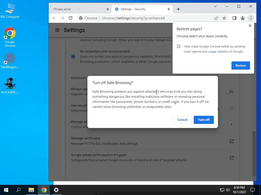The width and height of the screenshot is (261, 195).
Task: Cancel the Safe Browsing dialog
Action: pos(182,120)
